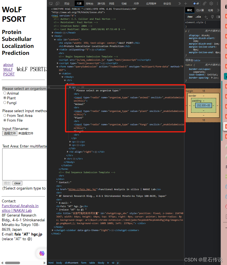Expand the script type text/javascript node
This screenshot has height=265, width=227.
pyautogui.click(x=57, y=63)
